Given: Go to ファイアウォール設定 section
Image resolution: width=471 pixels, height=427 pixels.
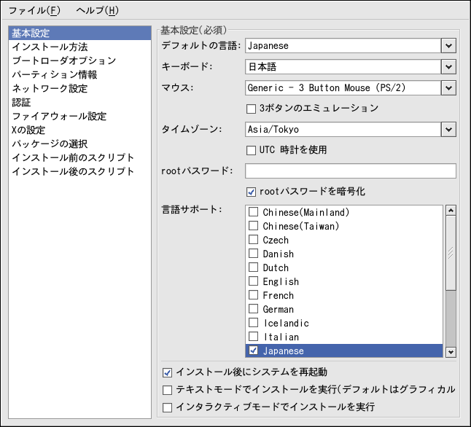Looking at the screenshot, I should (59, 117).
